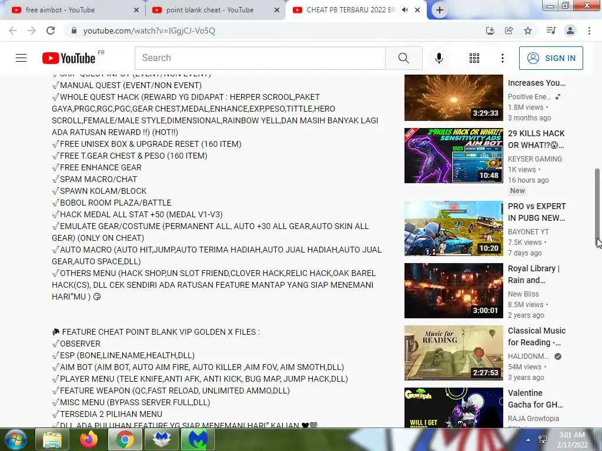602x451 pixels.
Task: Open the Royal Library rain video thumbnail
Action: point(453,290)
